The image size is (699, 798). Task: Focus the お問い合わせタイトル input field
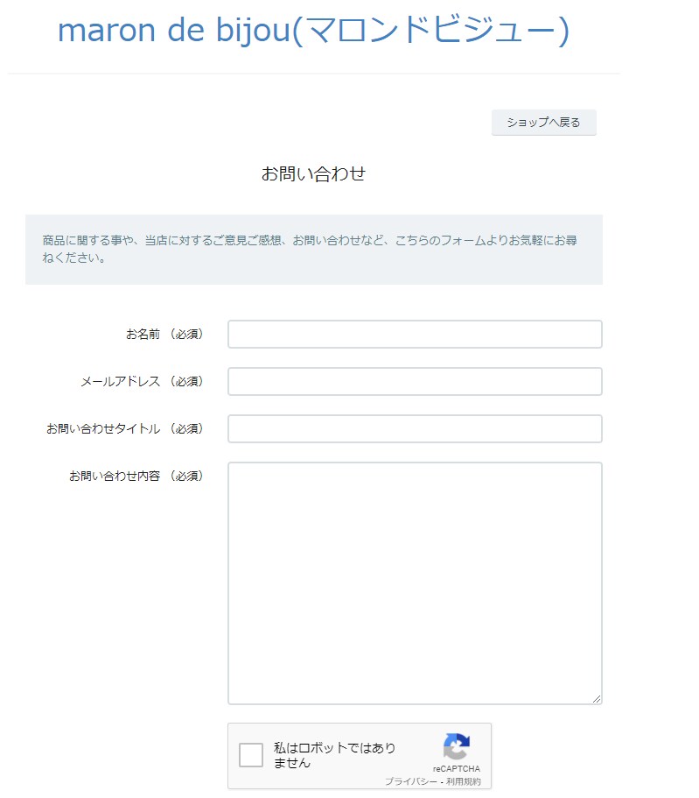pyautogui.click(x=415, y=428)
